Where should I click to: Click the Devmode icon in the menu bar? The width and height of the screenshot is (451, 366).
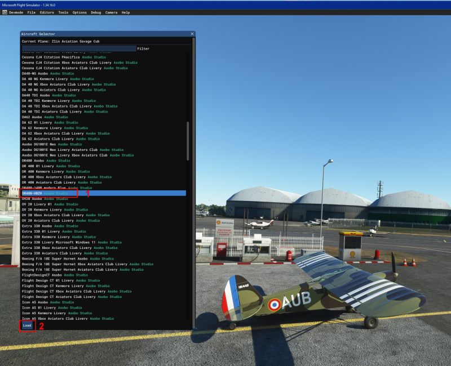(x=5, y=12)
